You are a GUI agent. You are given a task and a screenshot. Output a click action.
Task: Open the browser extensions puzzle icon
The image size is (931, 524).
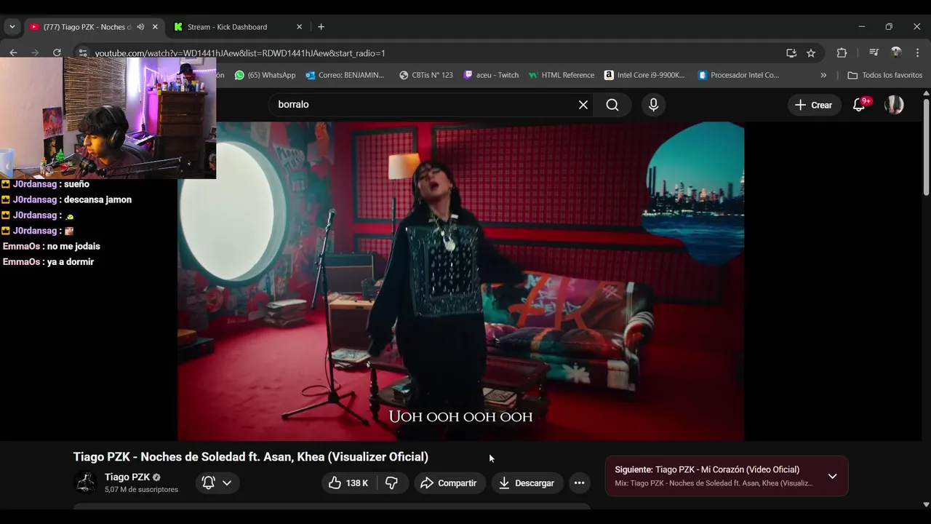point(842,52)
